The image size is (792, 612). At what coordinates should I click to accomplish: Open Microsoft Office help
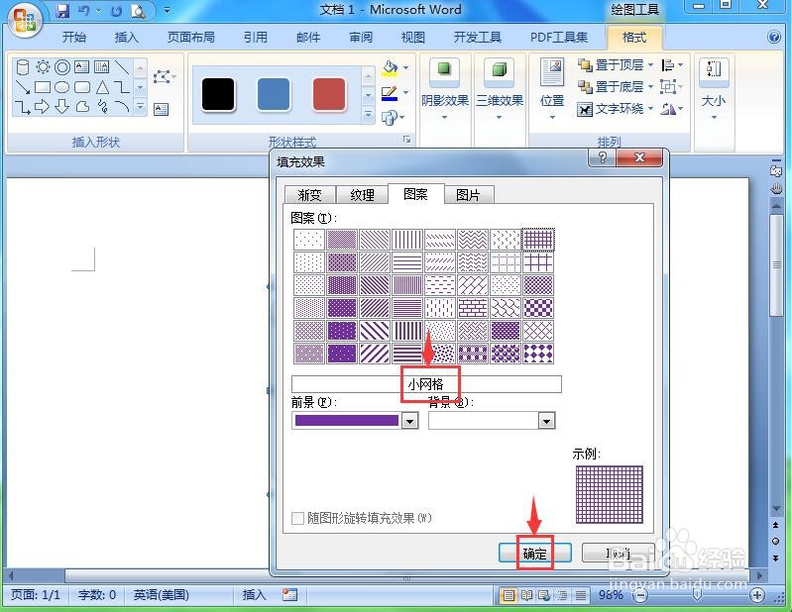[774, 37]
